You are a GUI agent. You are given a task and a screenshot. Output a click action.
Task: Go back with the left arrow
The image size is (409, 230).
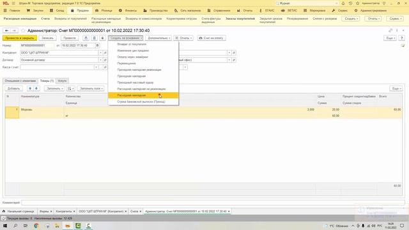7,31
